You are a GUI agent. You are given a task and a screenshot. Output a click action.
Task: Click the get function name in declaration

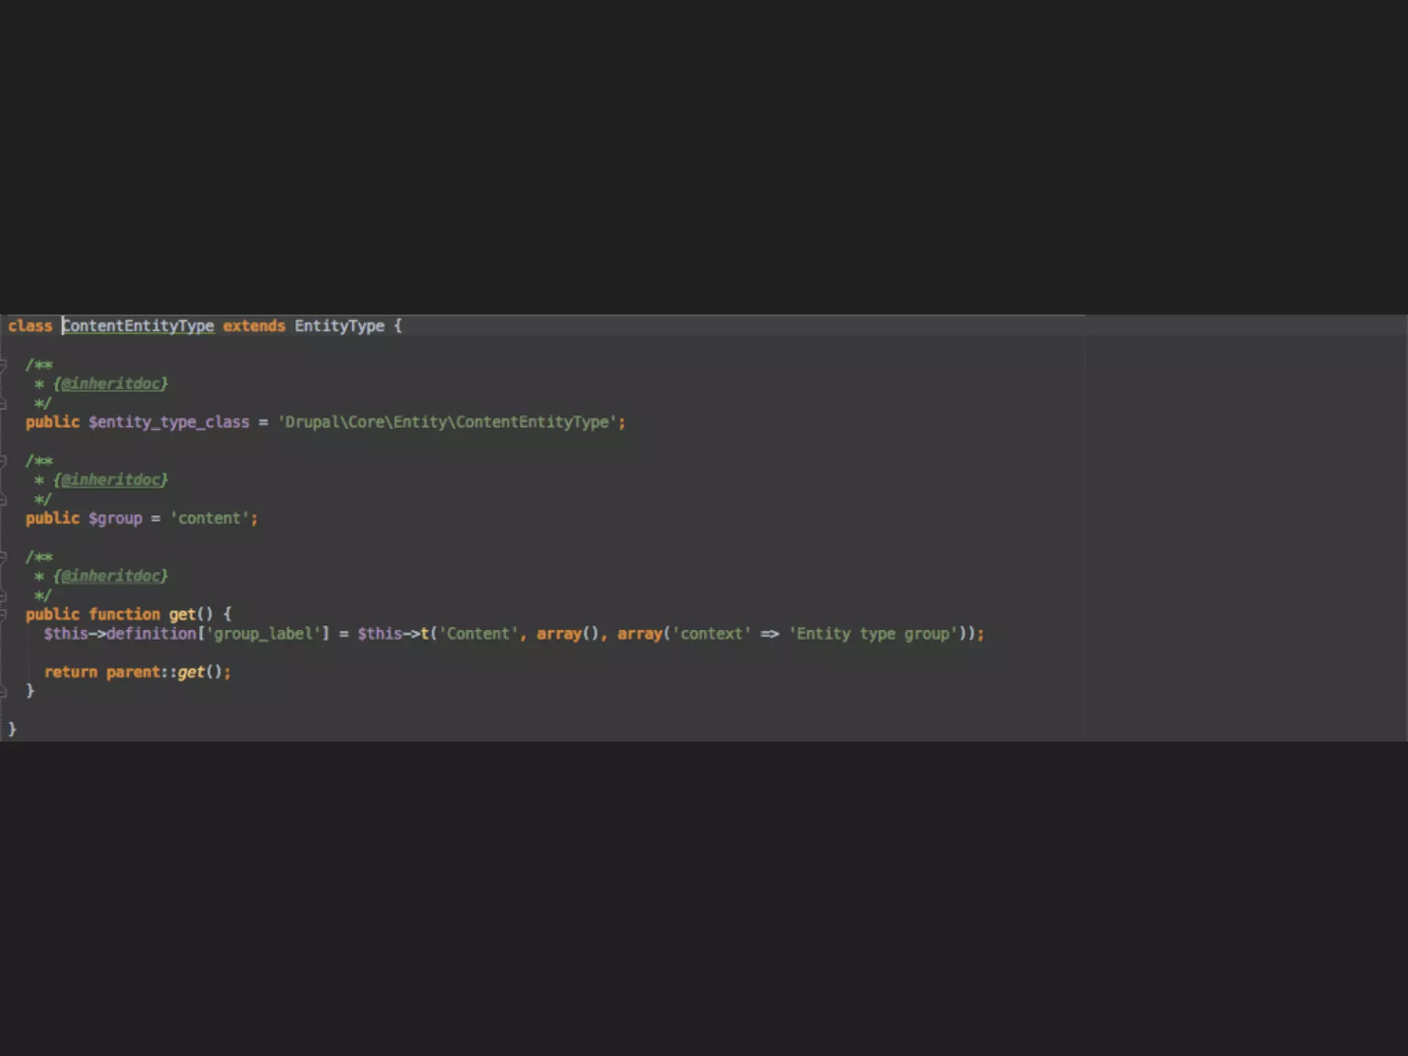pos(182,614)
